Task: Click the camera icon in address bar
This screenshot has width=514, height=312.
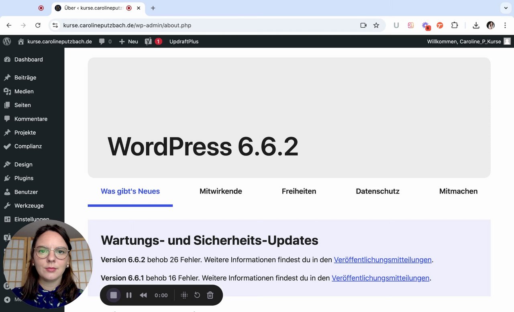Action: tap(363, 25)
